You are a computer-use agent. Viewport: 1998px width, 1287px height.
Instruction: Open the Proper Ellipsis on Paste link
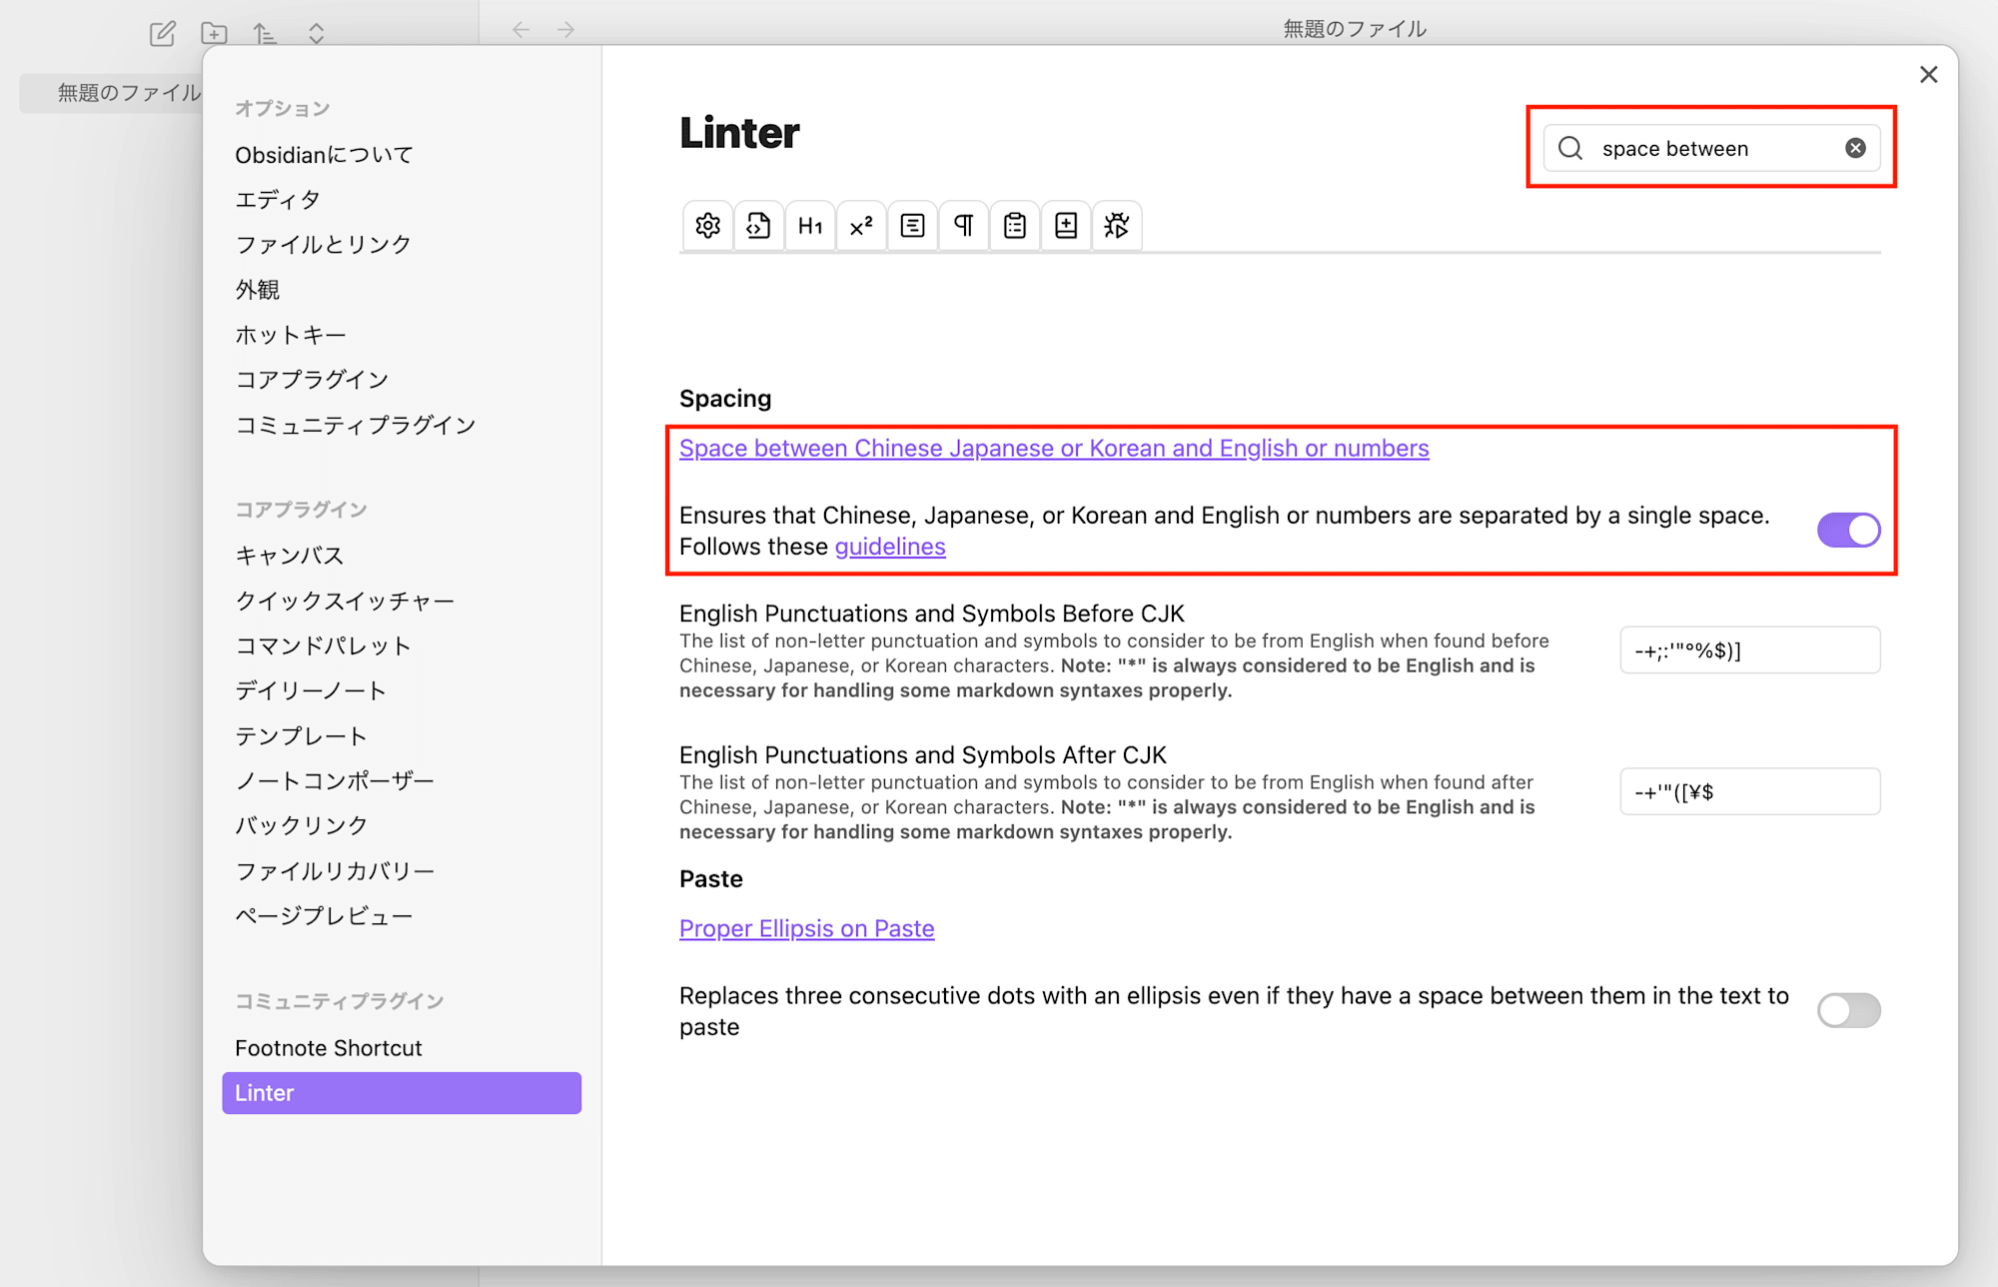click(x=807, y=928)
